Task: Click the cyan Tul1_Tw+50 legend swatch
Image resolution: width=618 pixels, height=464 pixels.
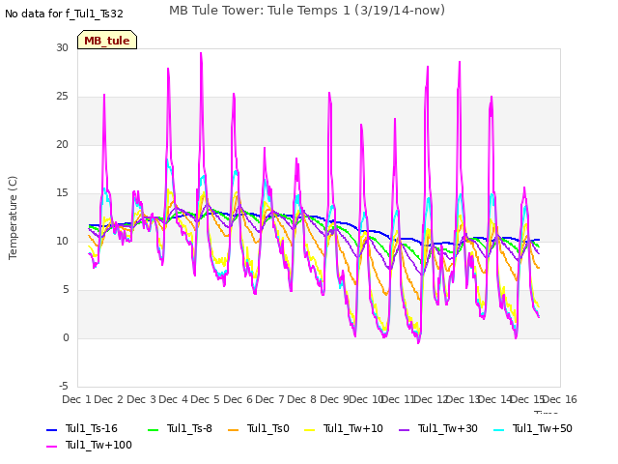Action: click(499, 429)
